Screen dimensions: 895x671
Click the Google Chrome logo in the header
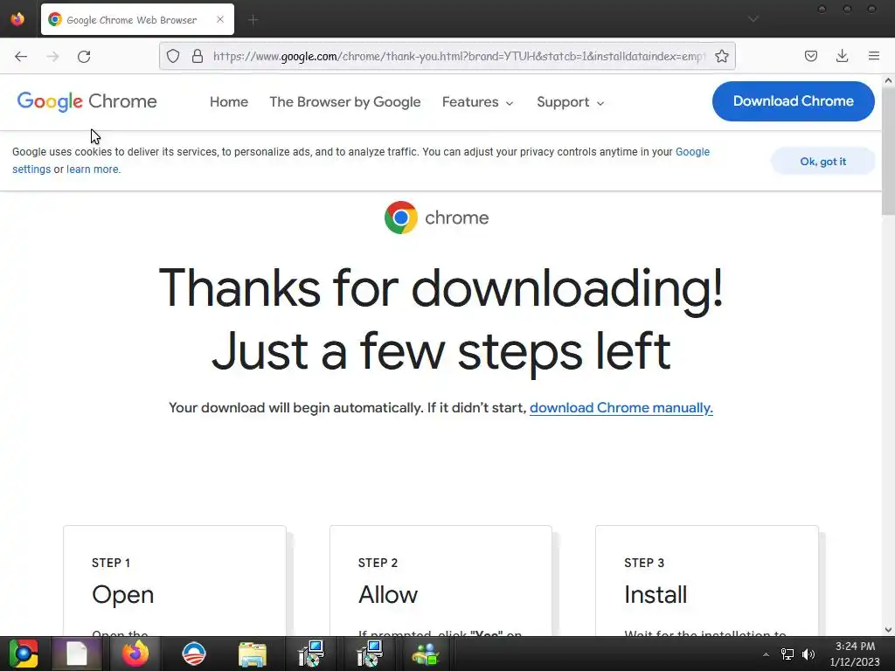[x=87, y=101]
